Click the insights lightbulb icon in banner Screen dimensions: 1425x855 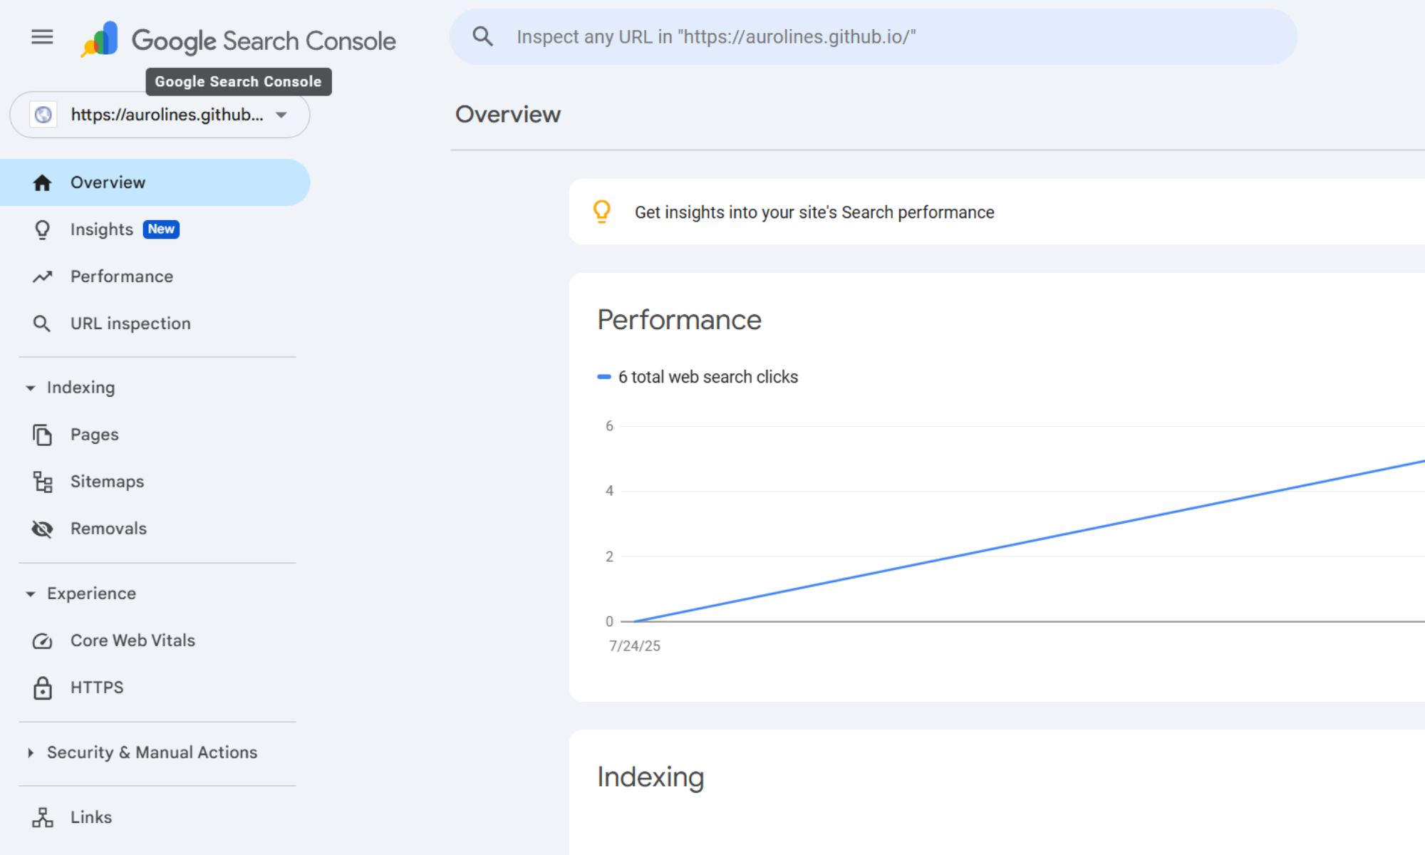[602, 212]
